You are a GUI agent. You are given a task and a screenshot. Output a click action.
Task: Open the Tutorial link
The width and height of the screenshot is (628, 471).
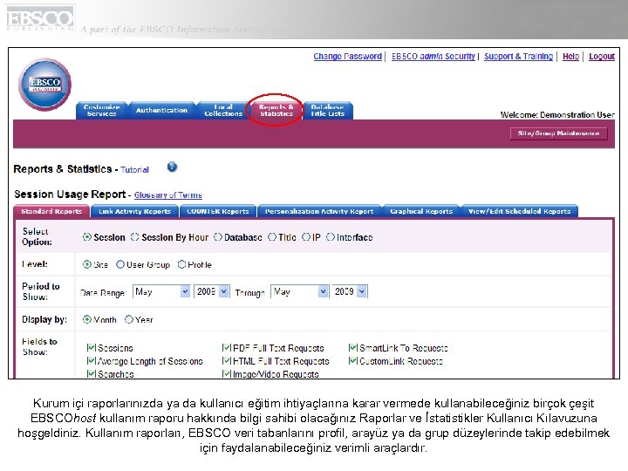[x=134, y=170]
